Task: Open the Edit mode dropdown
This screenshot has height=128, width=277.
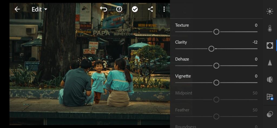Action: pos(39,9)
